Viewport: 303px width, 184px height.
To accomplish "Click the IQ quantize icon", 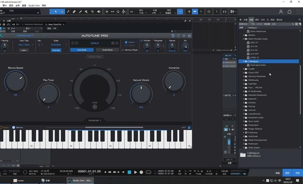I will click(x=132, y=12).
